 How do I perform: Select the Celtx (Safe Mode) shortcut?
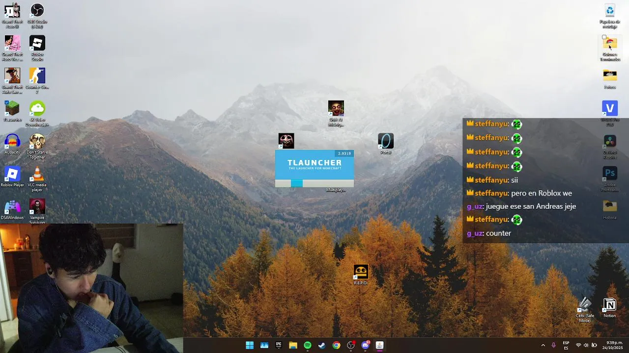(585, 310)
